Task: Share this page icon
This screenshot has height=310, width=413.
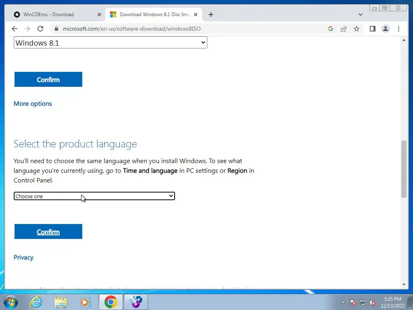Action: point(344,29)
